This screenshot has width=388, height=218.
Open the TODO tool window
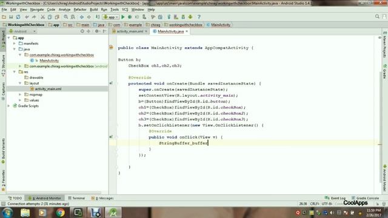(15, 198)
